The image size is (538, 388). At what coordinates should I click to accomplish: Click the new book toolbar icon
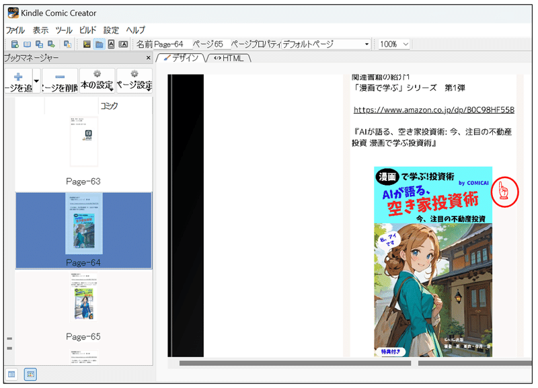pyautogui.click(x=15, y=44)
